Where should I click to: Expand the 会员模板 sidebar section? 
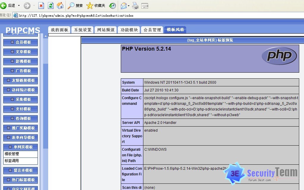point(21,42)
